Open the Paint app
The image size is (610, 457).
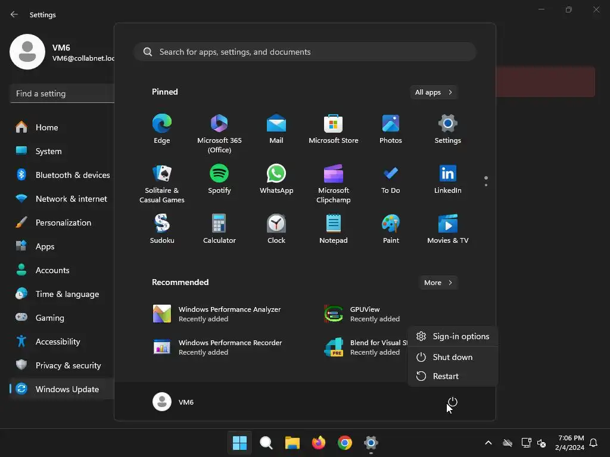click(x=391, y=229)
